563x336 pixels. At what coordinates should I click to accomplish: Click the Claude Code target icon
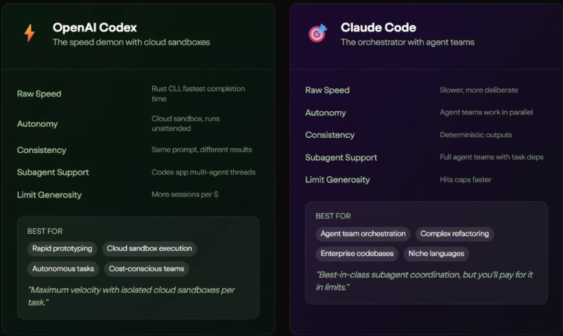coord(317,34)
